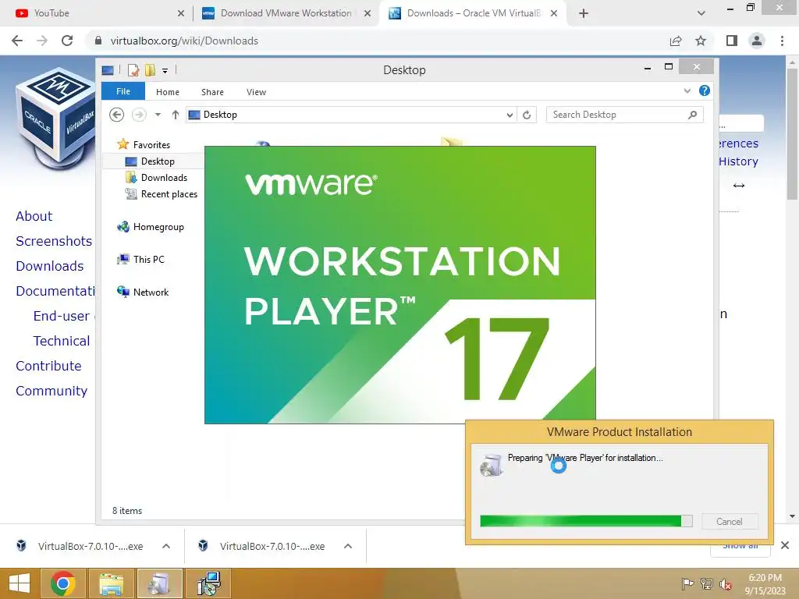Open the End-user docs link
This screenshot has height=599, width=799.
pyautogui.click(x=63, y=316)
